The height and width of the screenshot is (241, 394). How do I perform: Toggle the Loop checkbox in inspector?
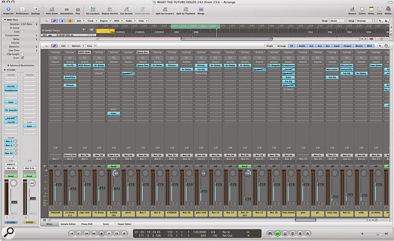(22, 32)
